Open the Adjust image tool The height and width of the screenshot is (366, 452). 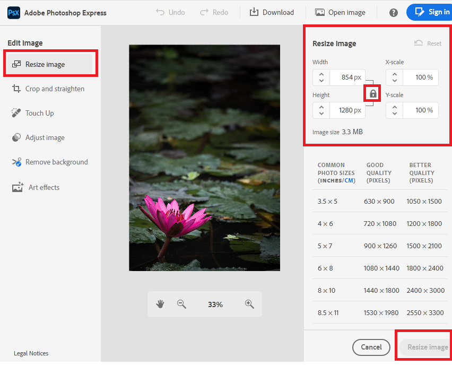45,137
